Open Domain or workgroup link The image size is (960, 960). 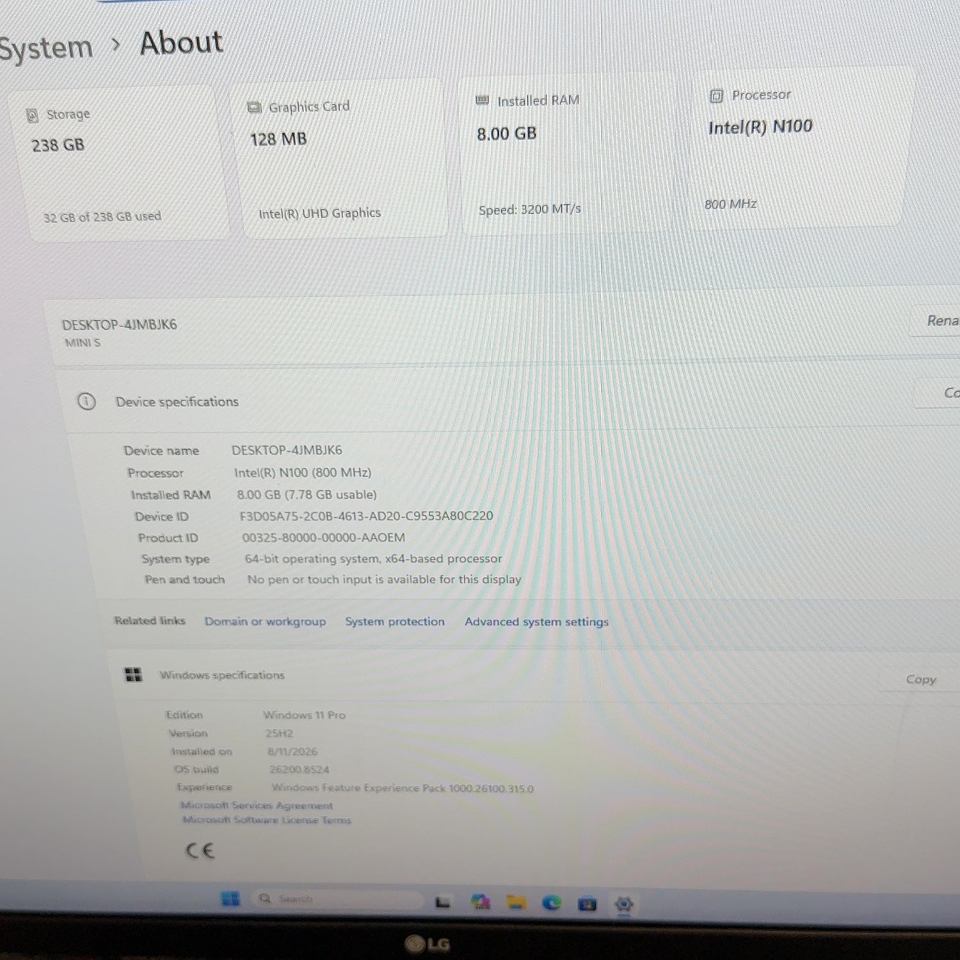point(265,621)
